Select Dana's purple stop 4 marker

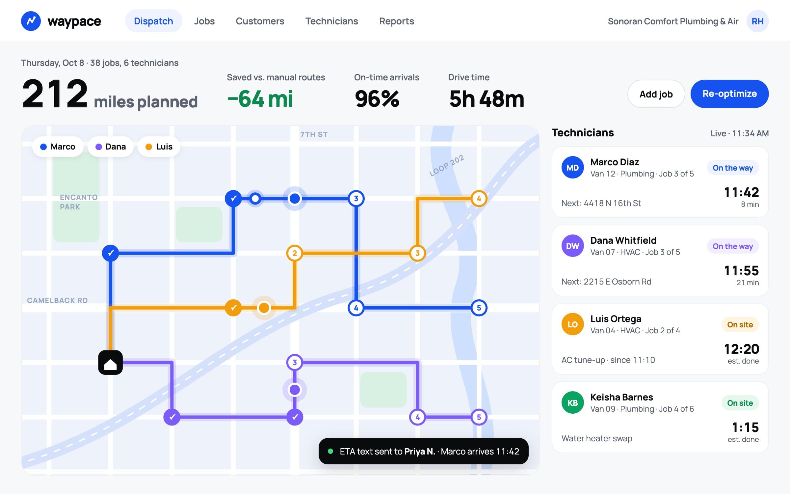pyautogui.click(x=417, y=417)
